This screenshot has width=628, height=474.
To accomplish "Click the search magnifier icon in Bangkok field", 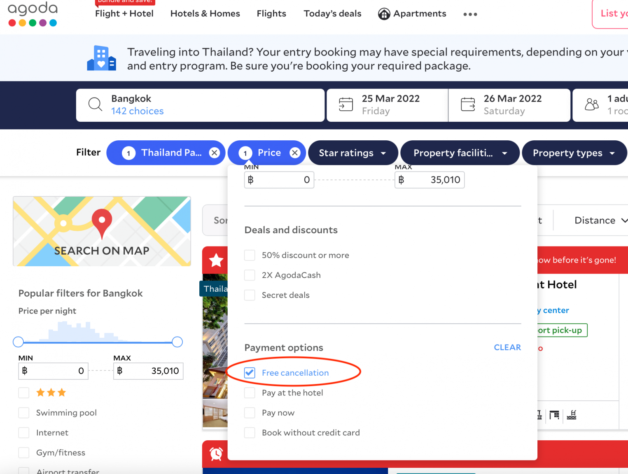I will (95, 104).
